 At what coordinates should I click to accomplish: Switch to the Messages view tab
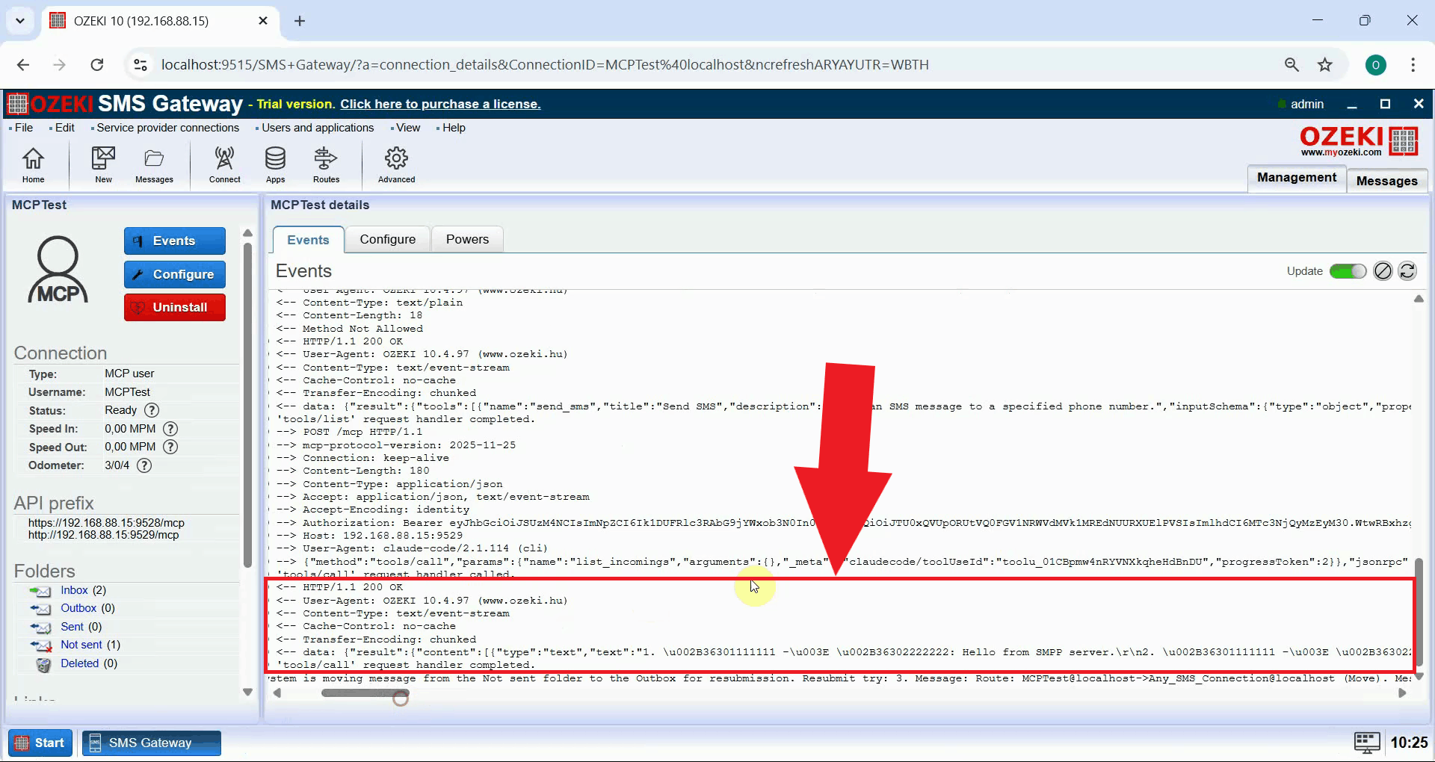1387,181
